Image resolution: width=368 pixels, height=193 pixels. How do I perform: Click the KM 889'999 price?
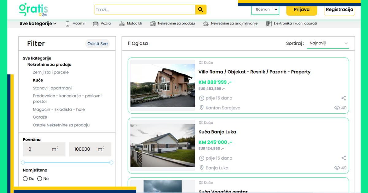pos(215,82)
